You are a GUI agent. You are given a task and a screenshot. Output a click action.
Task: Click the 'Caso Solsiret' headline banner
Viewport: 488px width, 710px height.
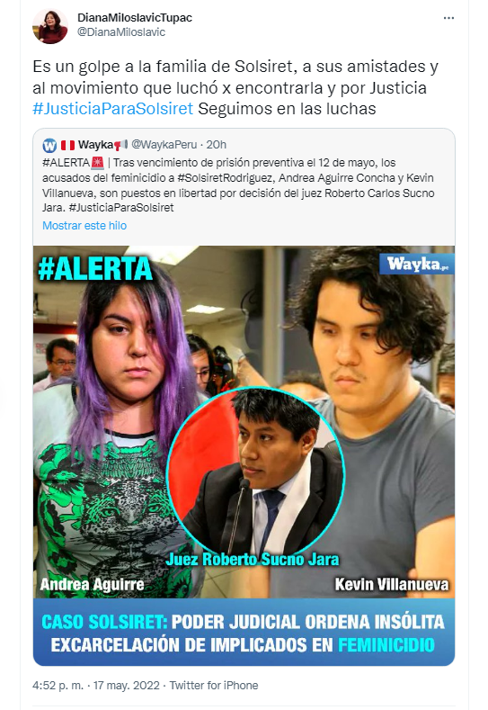tap(244, 633)
